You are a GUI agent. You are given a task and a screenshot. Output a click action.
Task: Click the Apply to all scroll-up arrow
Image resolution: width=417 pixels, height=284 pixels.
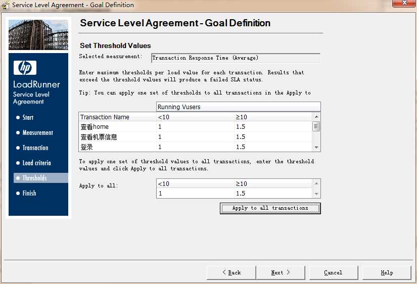[316, 183]
